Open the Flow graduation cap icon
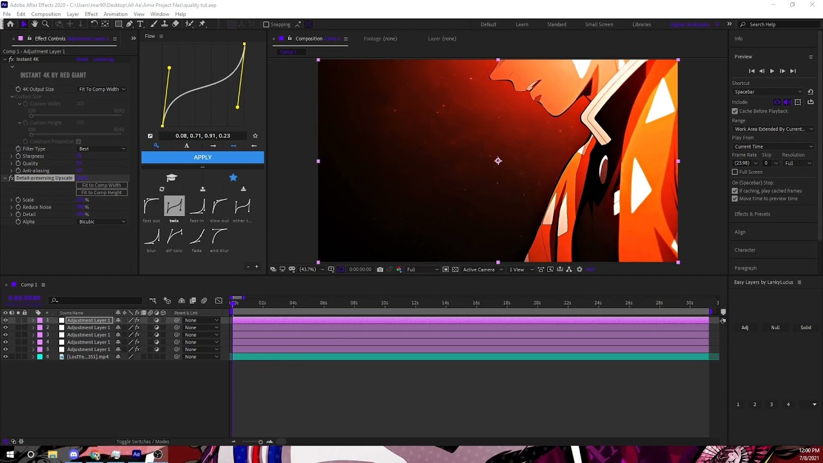 171,177
